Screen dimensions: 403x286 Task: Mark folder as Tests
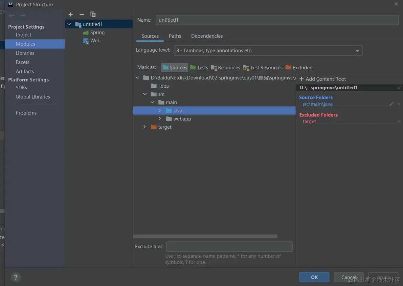199,67
